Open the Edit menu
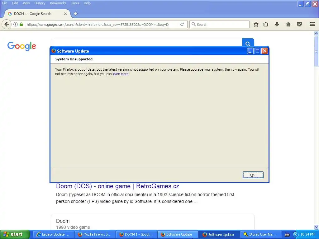Viewport: 319px width, 239px height. pyautogui.click(x=15, y=3)
